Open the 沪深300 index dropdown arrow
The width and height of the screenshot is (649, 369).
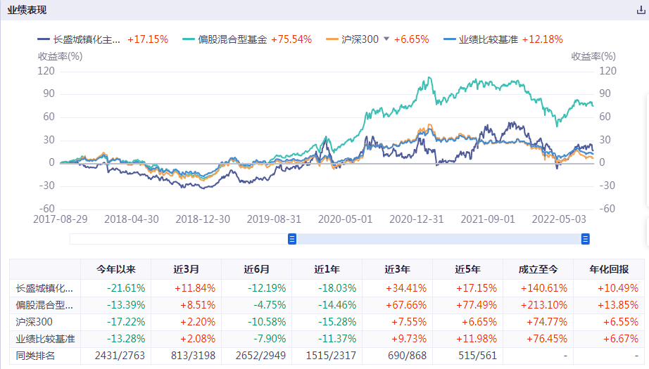pos(386,39)
